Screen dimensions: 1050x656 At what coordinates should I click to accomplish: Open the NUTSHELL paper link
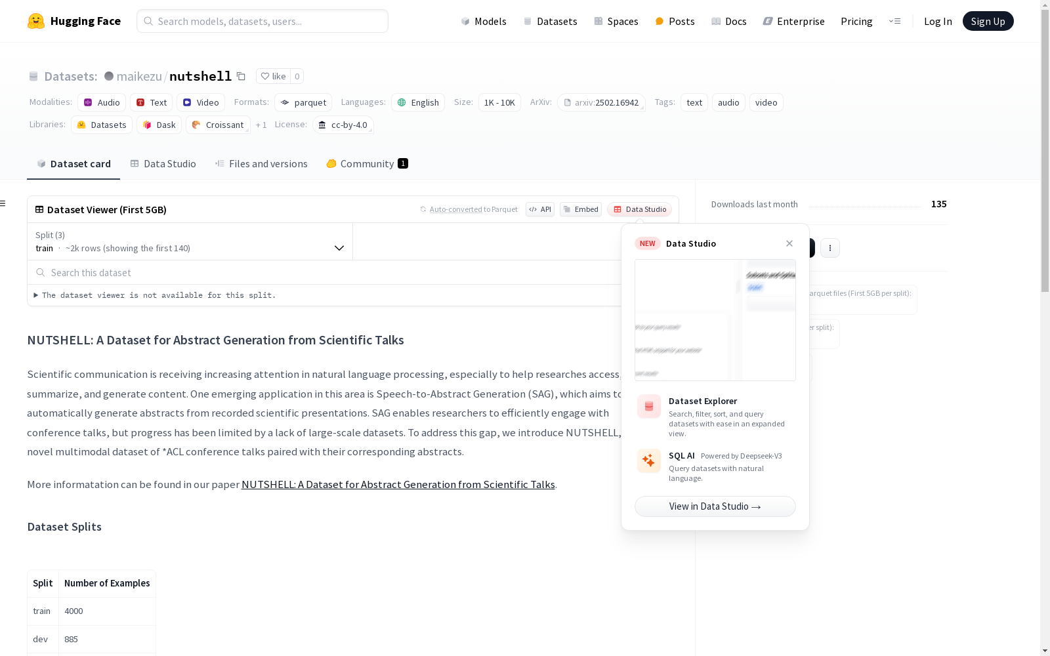tap(398, 484)
